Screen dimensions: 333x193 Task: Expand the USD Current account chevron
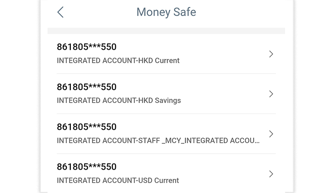coord(271,174)
